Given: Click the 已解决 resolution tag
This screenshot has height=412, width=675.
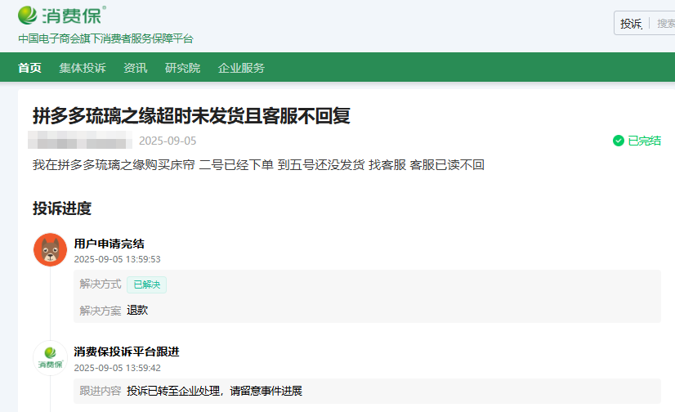Looking at the screenshot, I should point(147,284).
